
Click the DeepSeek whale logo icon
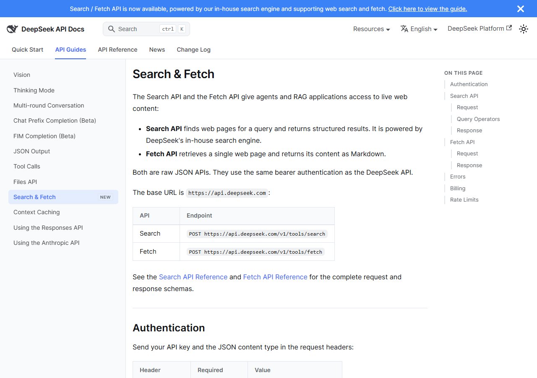pos(12,29)
